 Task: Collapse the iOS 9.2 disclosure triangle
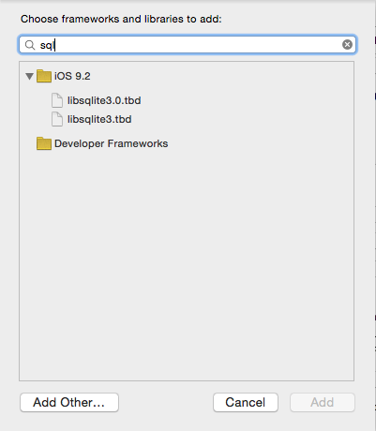[x=29, y=76]
